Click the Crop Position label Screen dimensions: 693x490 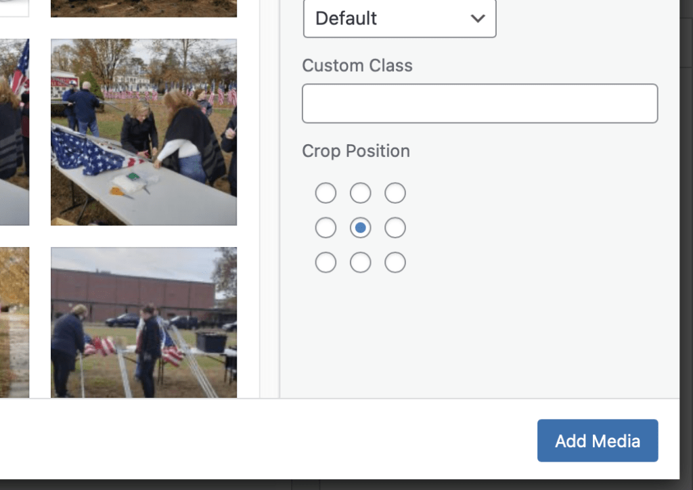(x=356, y=151)
